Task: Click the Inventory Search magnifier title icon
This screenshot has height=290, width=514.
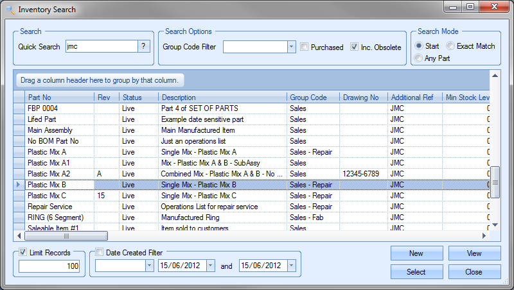Action: point(10,10)
